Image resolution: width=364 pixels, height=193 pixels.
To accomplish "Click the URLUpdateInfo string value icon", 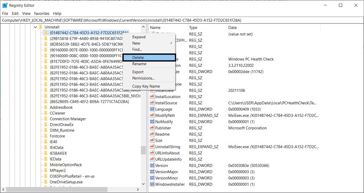I will [152, 159].
